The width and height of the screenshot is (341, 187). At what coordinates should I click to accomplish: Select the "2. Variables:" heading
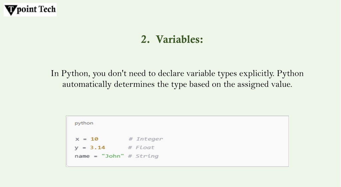172,39
